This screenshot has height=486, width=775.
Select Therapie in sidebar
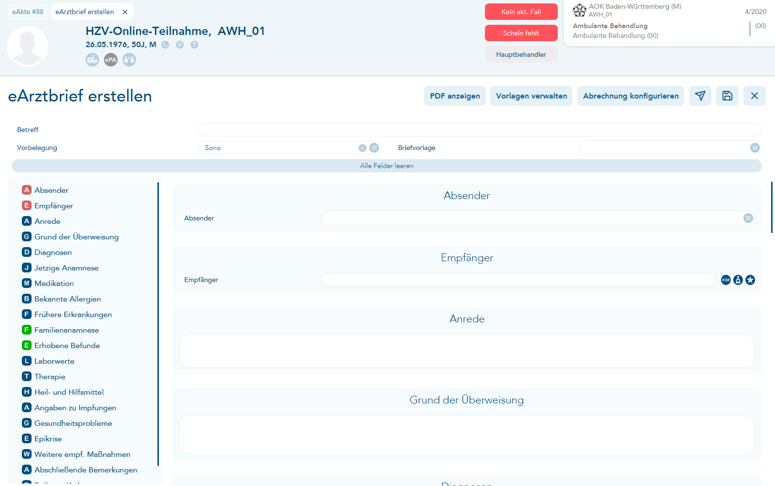pyautogui.click(x=44, y=377)
